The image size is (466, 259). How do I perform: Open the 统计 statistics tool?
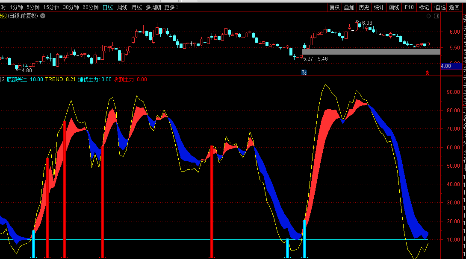point(379,7)
